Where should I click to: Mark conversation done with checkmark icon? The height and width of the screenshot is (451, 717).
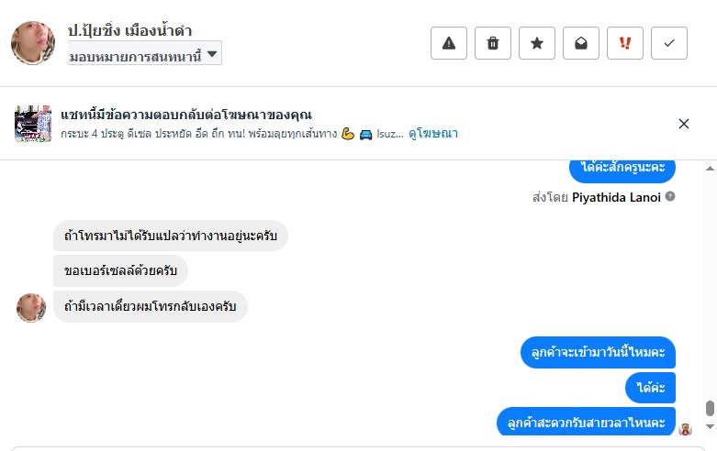669,43
